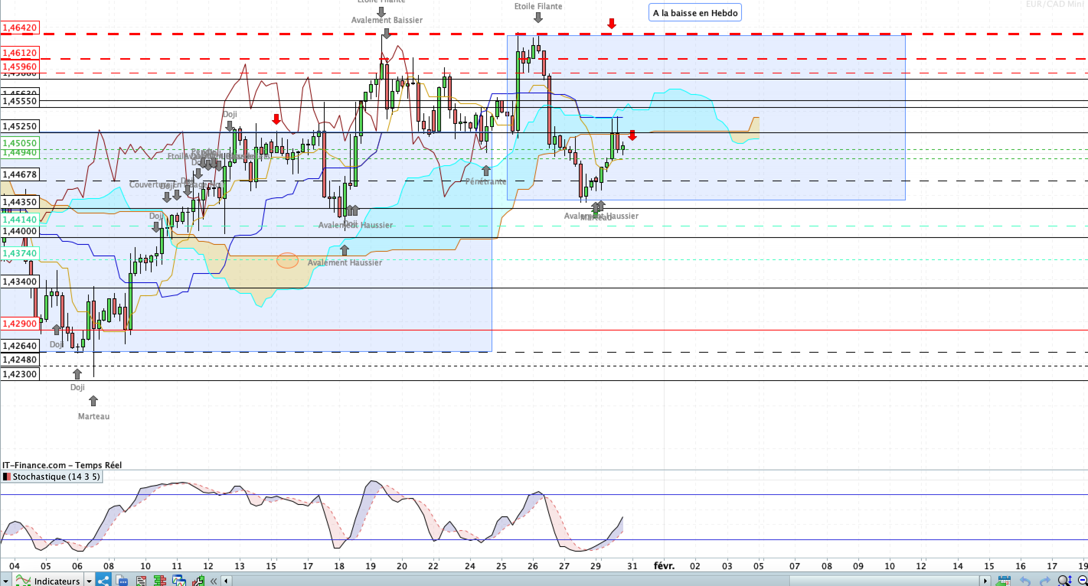This screenshot has height=586, width=1088.
Task: Expand the dropdown arrow next to Indicateurs
Action: coord(89,581)
